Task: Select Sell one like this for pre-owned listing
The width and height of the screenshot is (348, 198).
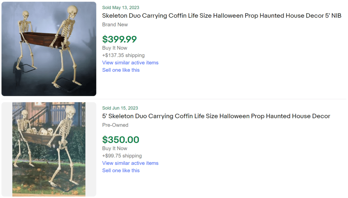Action: [x=121, y=170]
